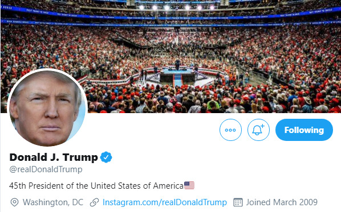Click the chain link icon
This screenshot has width=341, height=212.
point(95,202)
